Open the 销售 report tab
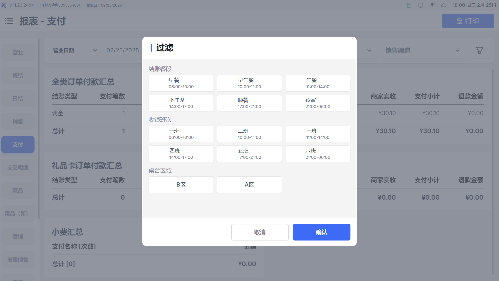Screen dimensions: 499x281 tap(18, 121)
